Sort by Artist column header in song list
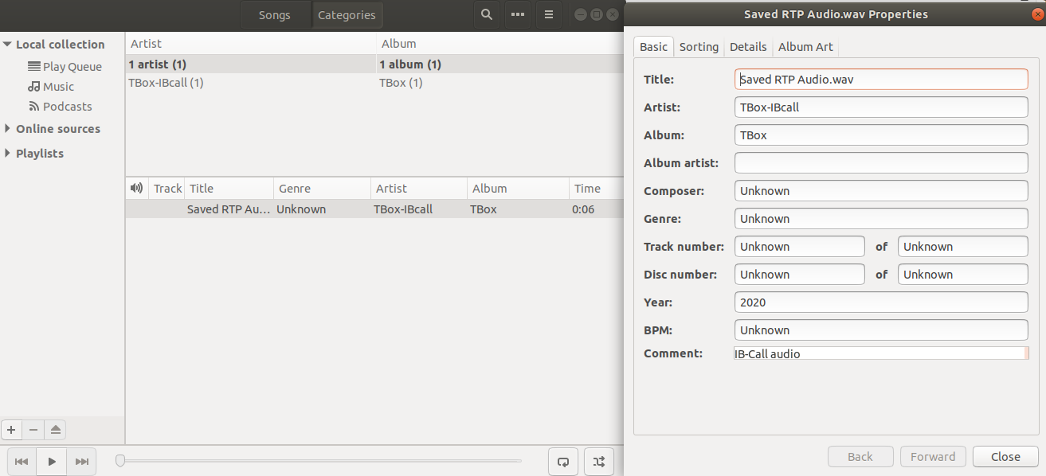Screen dimensions: 1046x476 point(419,189)
